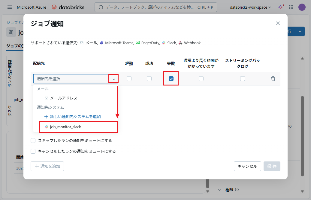Close the ジョブ通知 dialog
This screenshot has width=311, height=200.
tap(278, 23)
